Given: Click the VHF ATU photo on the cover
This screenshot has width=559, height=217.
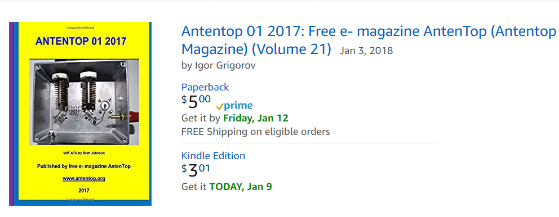Looking at the screenshot, I should (x=84, y=102).
